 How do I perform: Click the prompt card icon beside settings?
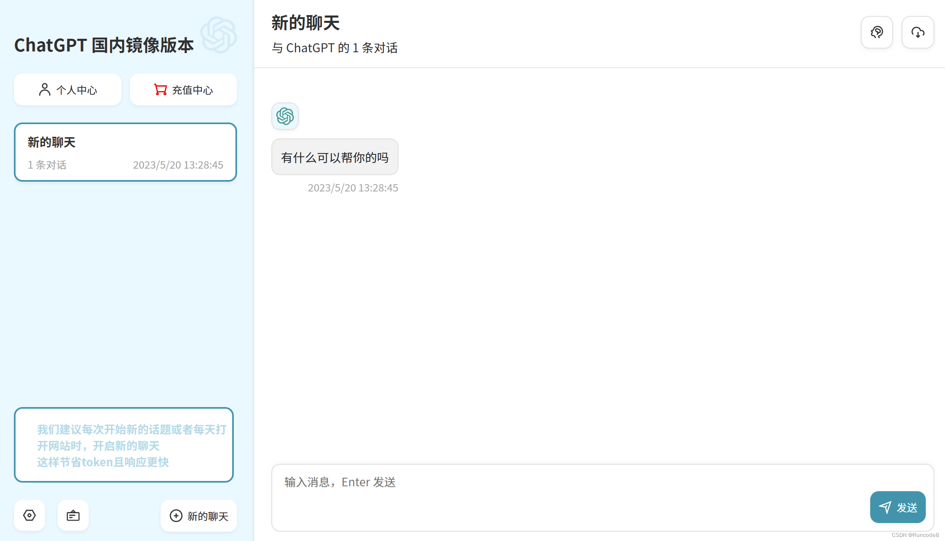pos(73,515)
